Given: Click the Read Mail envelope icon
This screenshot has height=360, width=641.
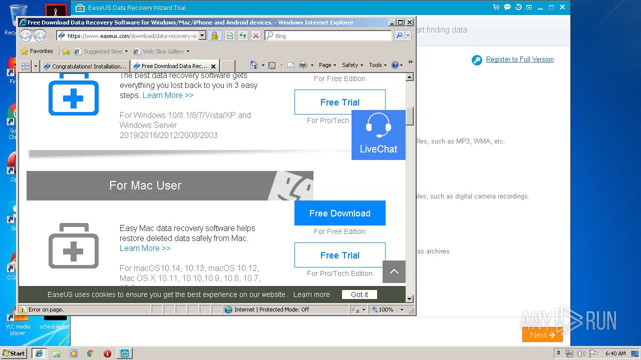Looking at the screenshot, I should [x=290, y=65].
